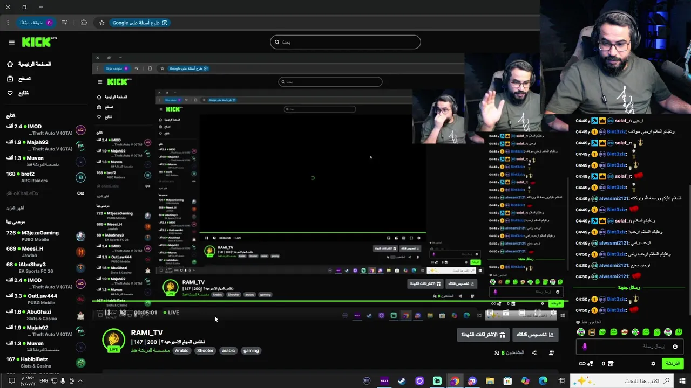
Task: Expand hidden system tray icons
Action: point(80,381)
